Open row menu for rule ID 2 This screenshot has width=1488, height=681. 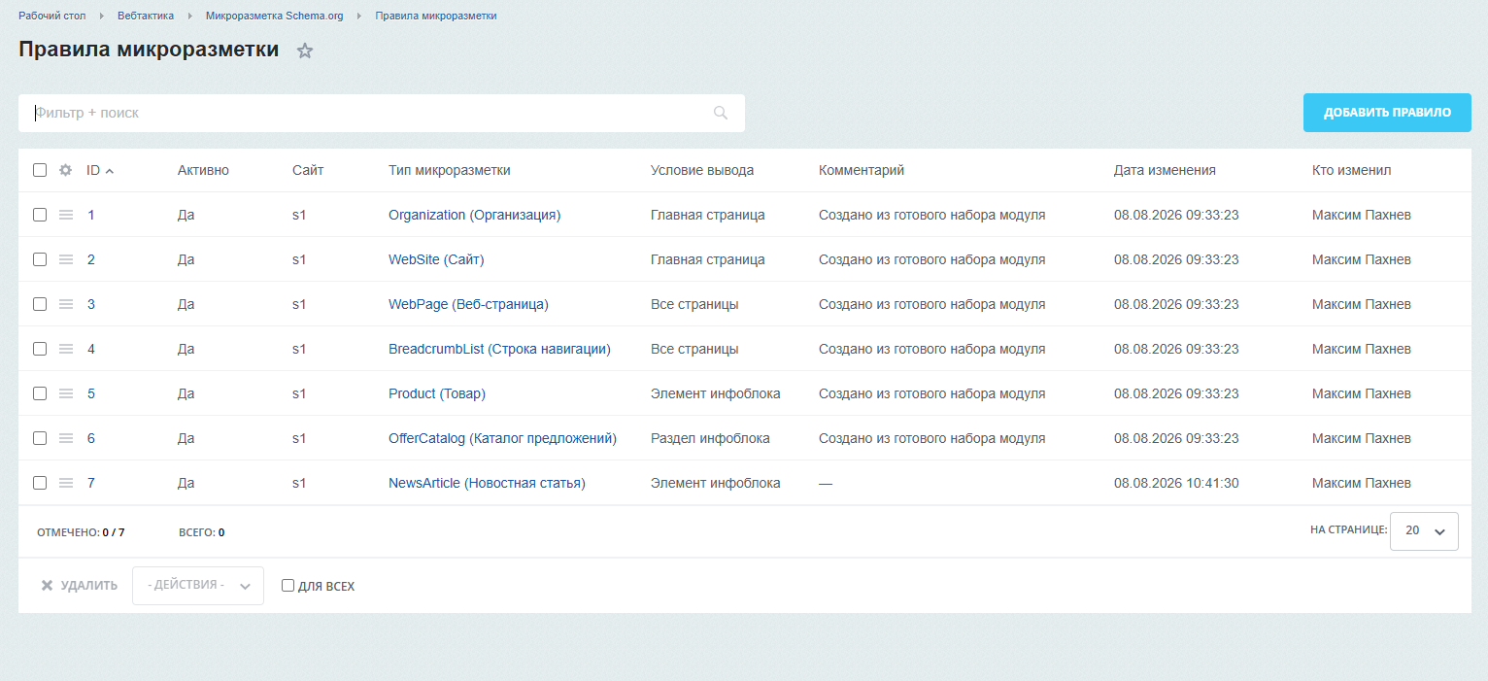coord(66,259)
